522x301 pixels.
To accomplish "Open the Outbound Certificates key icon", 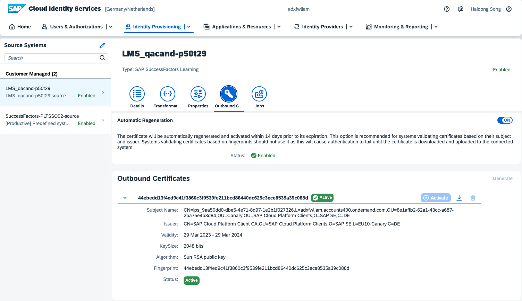I will click(x=229, y=94).
